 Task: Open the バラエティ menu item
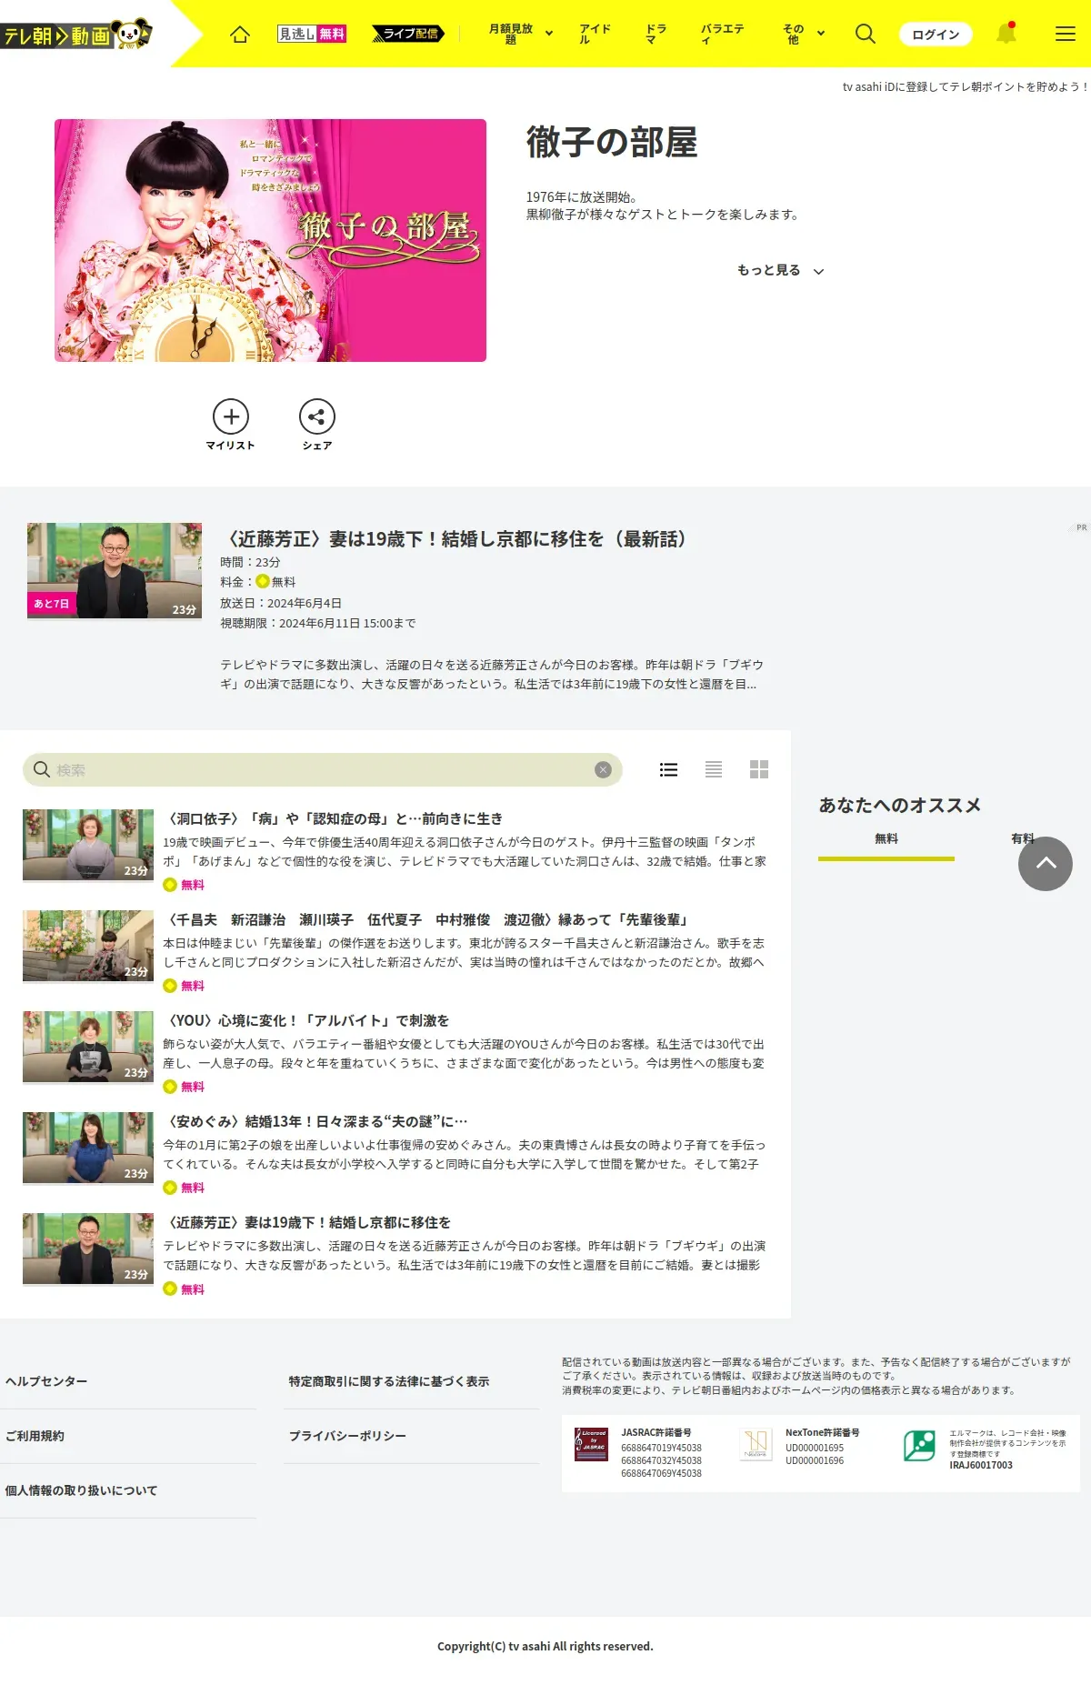point(723,34)
